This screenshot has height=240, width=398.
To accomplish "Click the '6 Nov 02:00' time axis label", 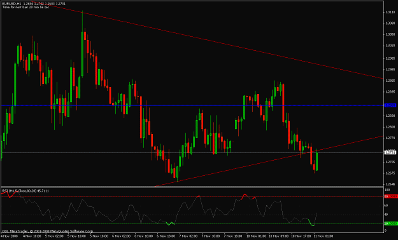I will click(121, 236).
